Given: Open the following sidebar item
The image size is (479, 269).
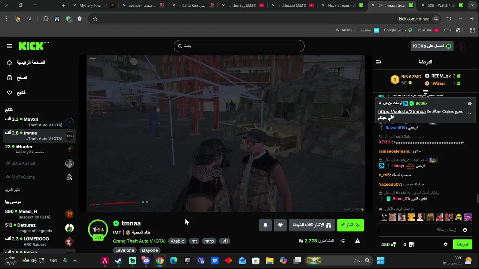Looking at the screenshot, I should tap(16, 93).
